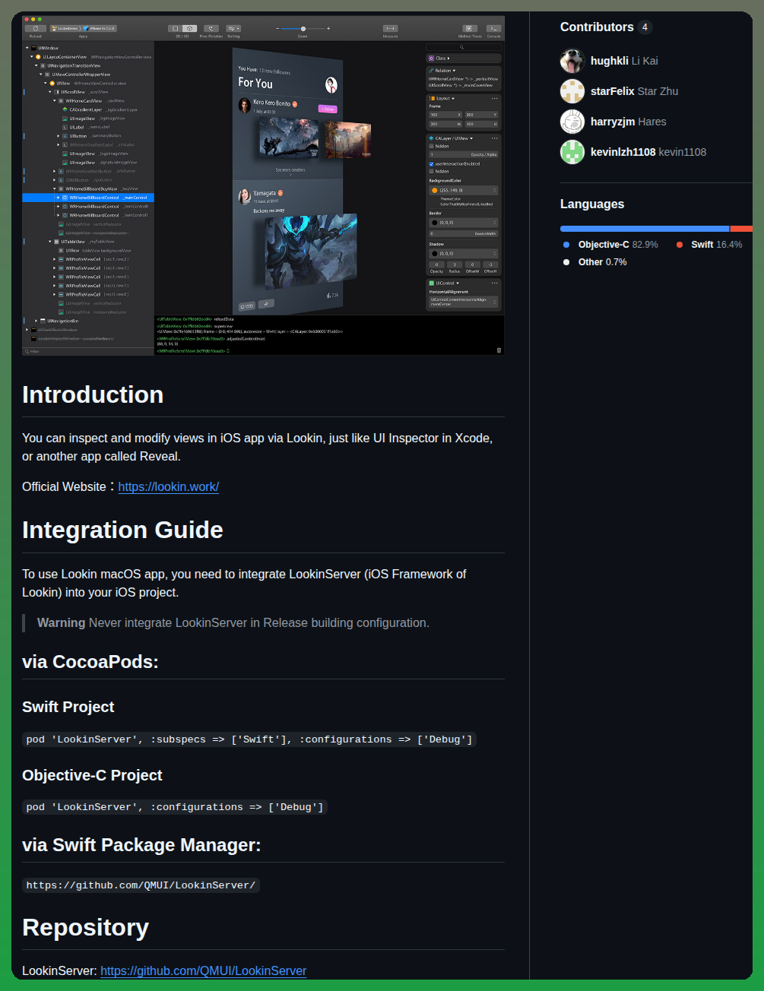
Task: Open the Method Trace toolbar icon
Action: coord(469,28)
